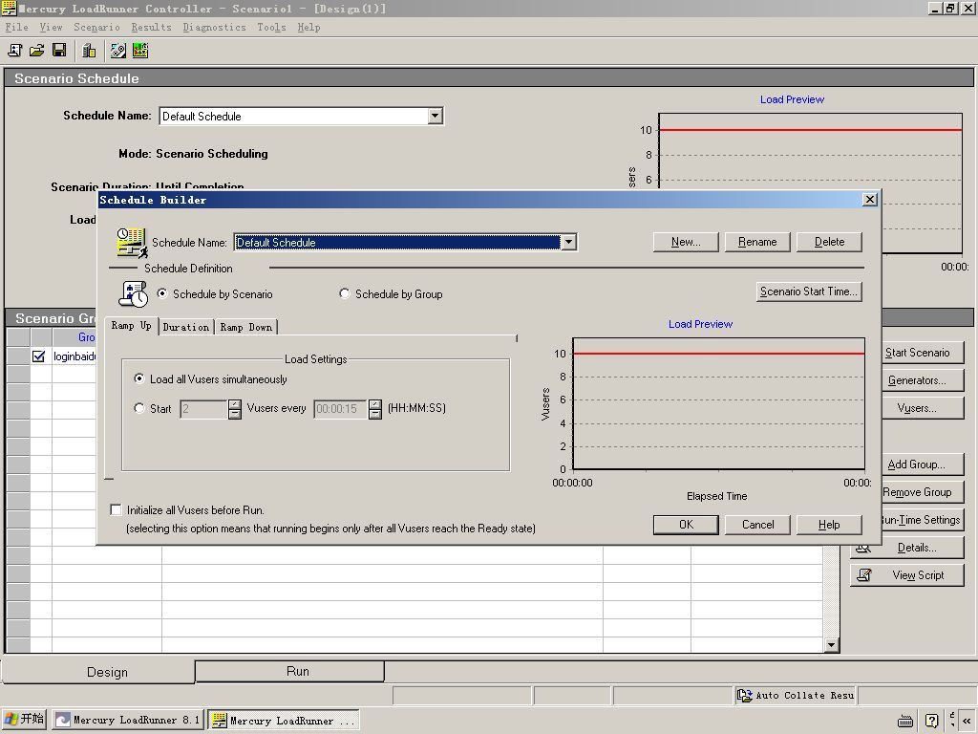Switch to the Duration tab
978x734 pixels.
185,327
